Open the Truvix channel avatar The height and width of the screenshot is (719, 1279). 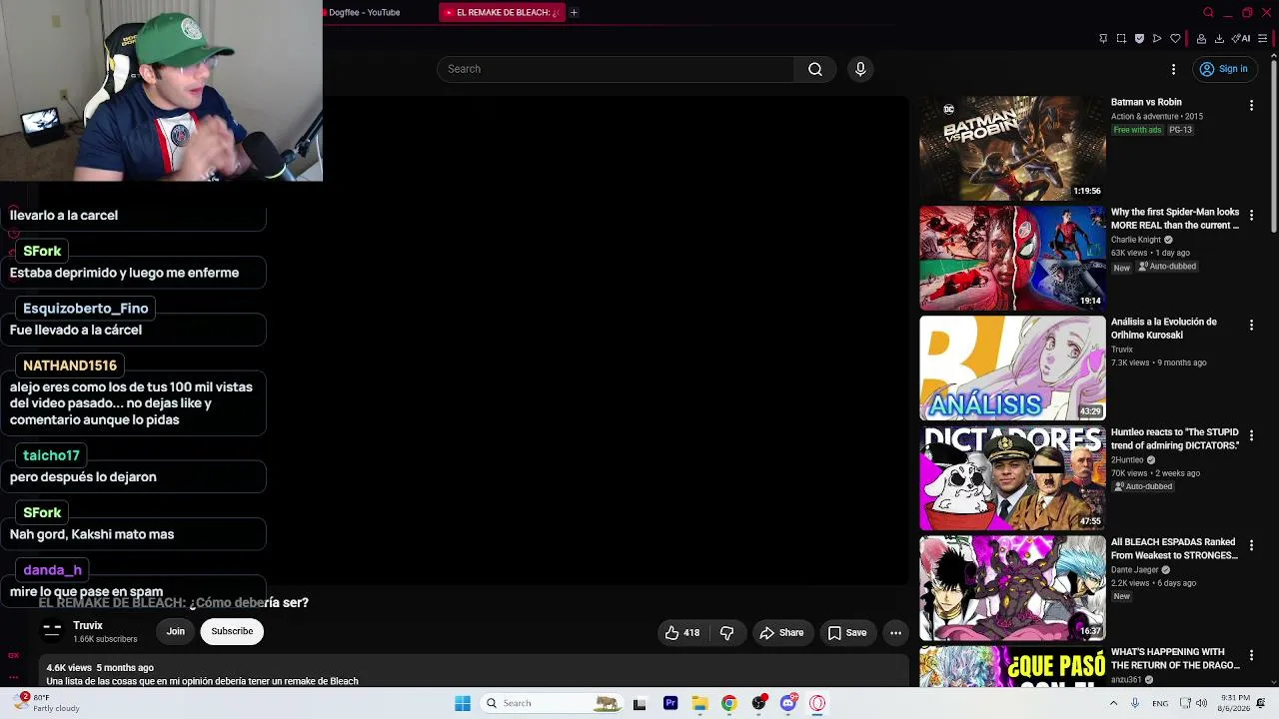tap(52, 631)
